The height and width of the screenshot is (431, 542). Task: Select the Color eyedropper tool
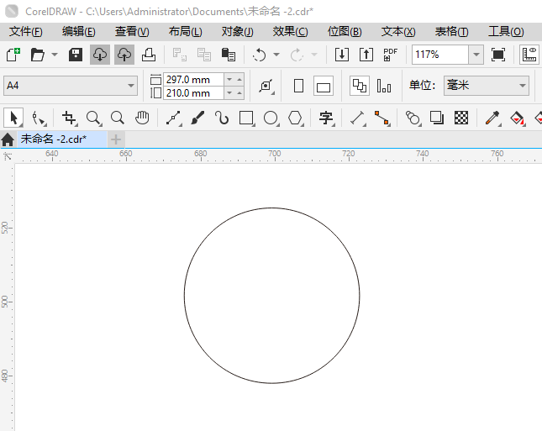493,118
